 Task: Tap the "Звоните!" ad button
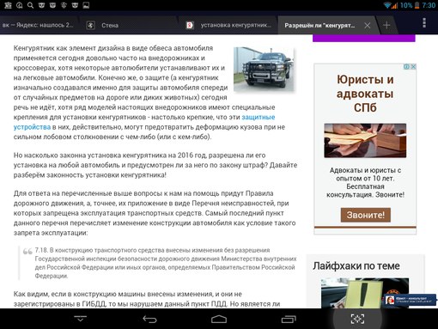(366, 215)
